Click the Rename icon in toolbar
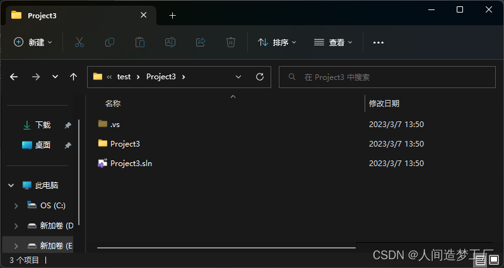504x268 pixels. 170,42
